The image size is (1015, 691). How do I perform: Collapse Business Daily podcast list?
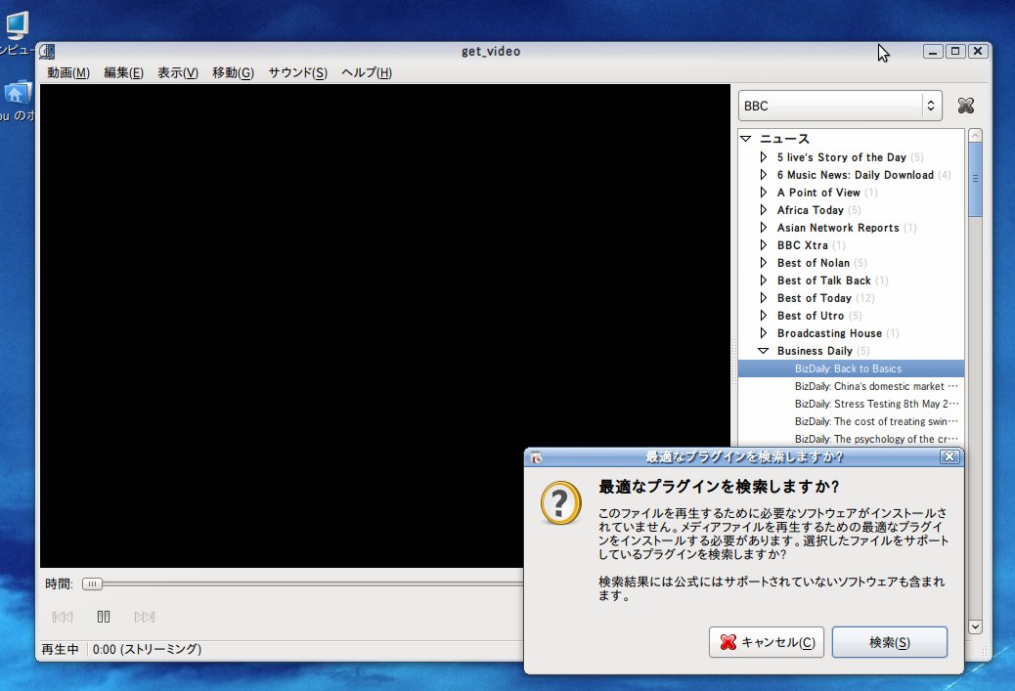point(764,351)
